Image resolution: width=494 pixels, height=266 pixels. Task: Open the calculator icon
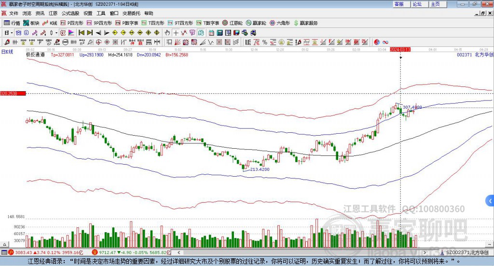coord(220,33)
